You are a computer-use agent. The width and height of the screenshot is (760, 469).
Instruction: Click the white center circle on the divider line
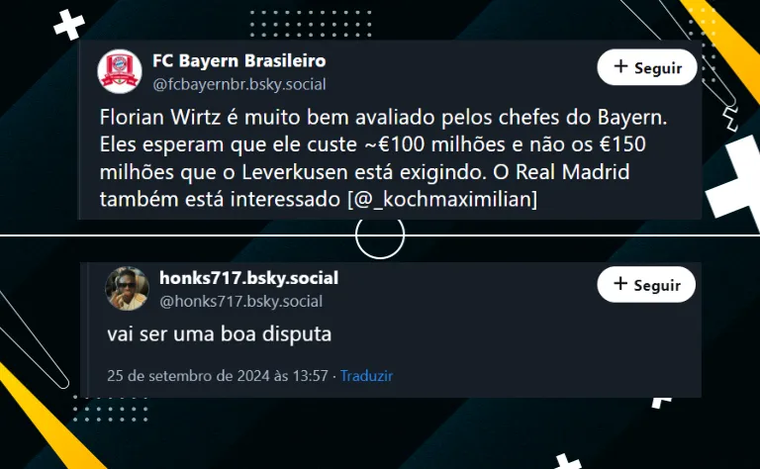click(x=380, y=235)
